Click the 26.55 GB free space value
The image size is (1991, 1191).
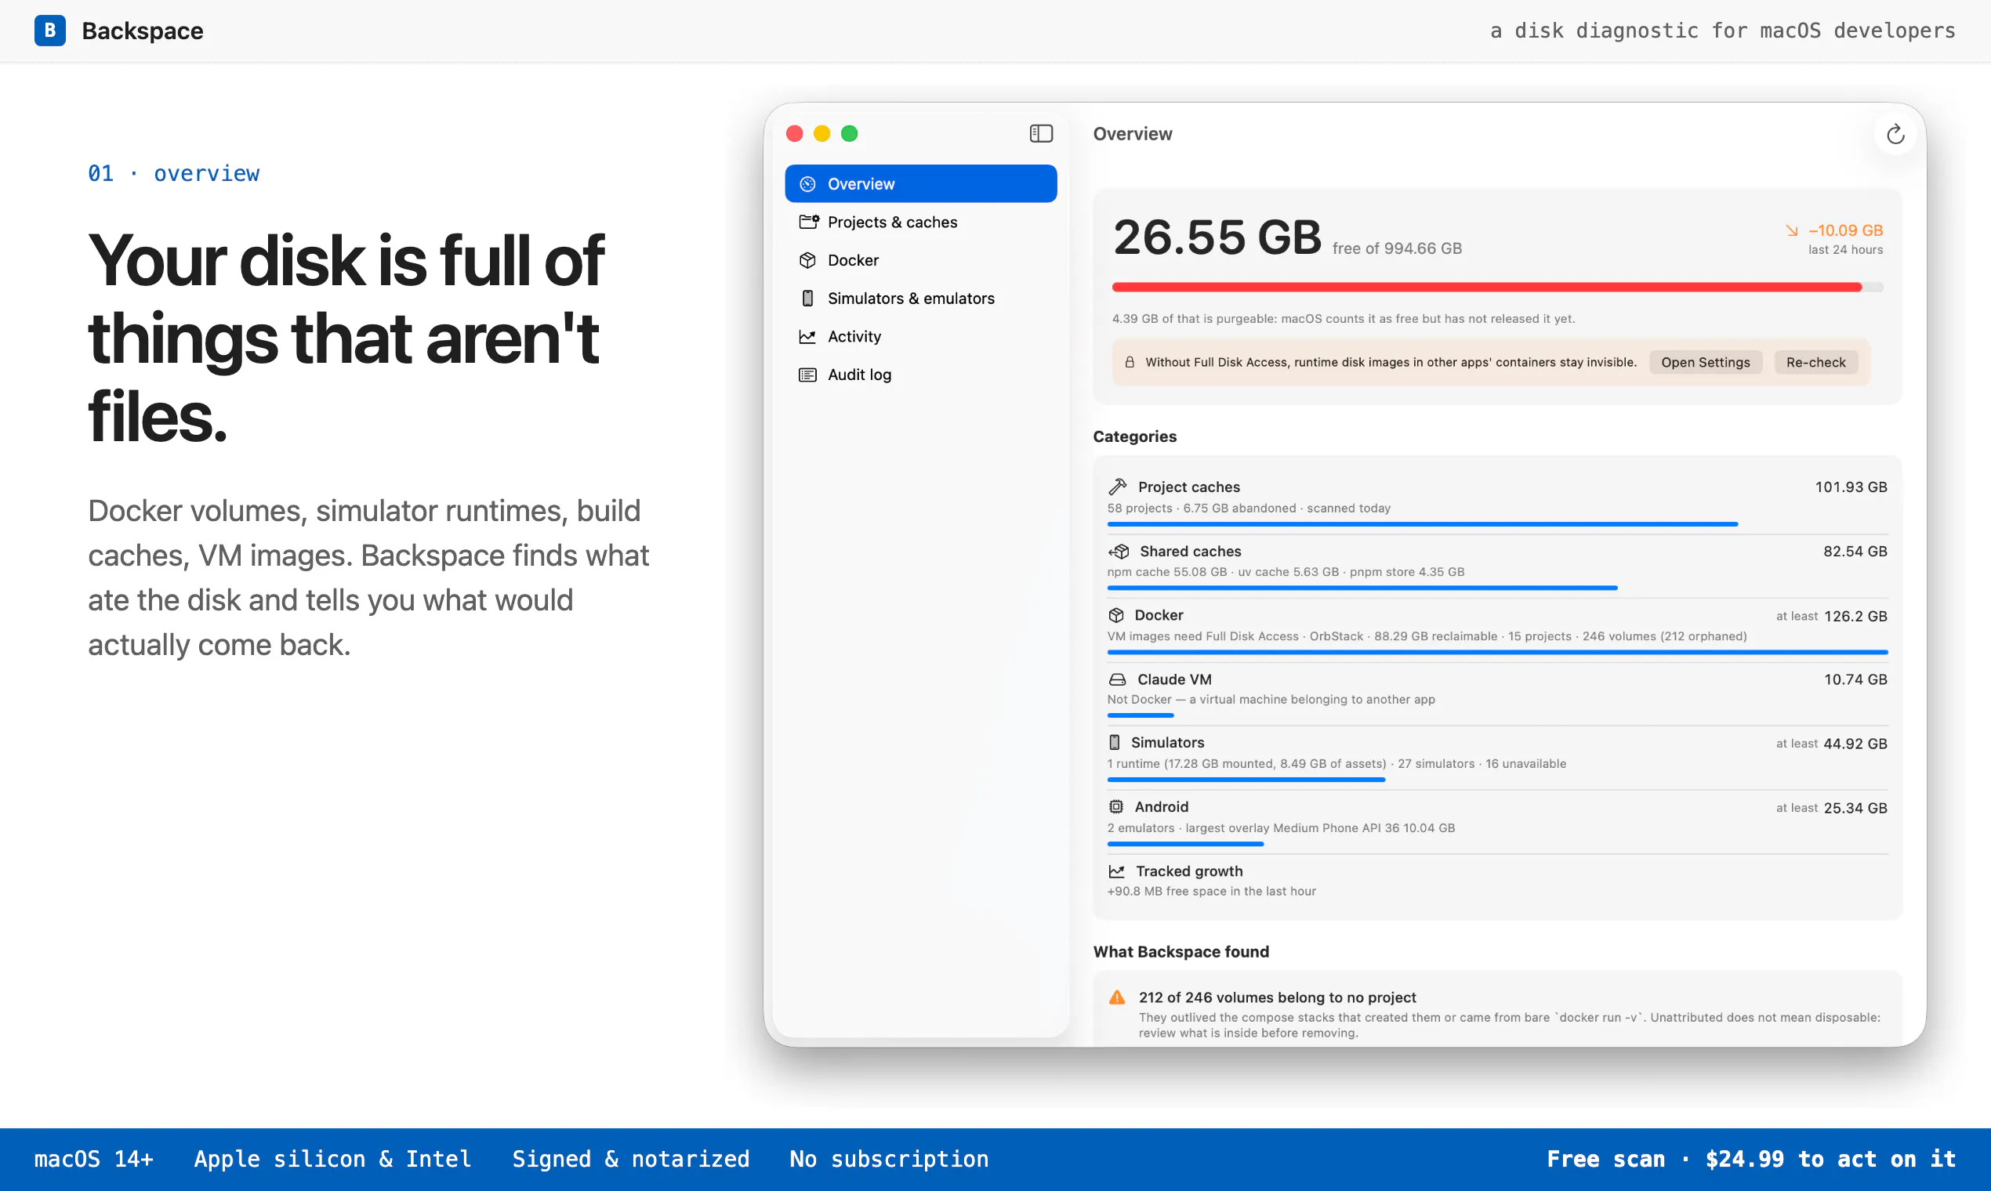[1217, 237]
